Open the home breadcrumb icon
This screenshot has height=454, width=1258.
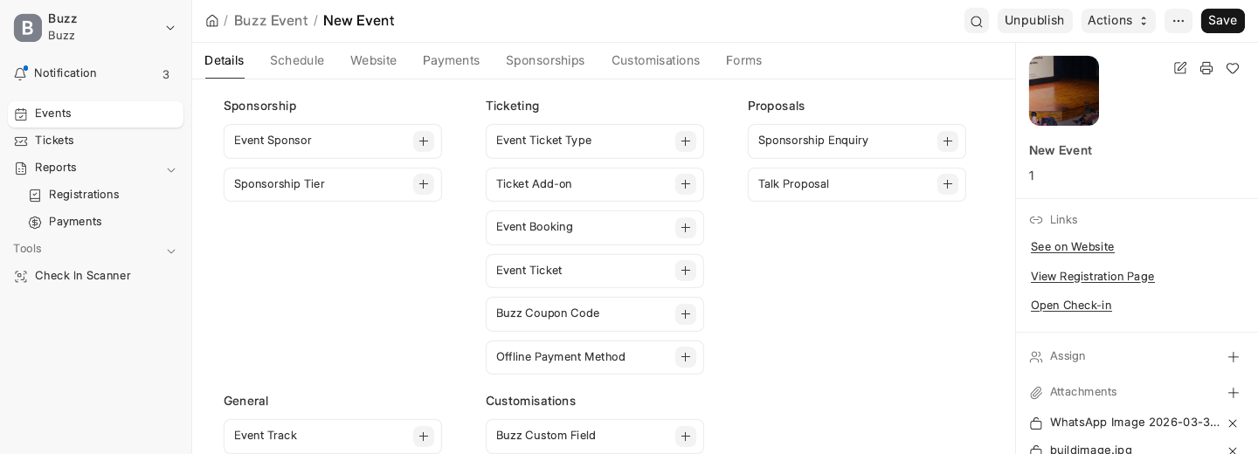[212, 21]
